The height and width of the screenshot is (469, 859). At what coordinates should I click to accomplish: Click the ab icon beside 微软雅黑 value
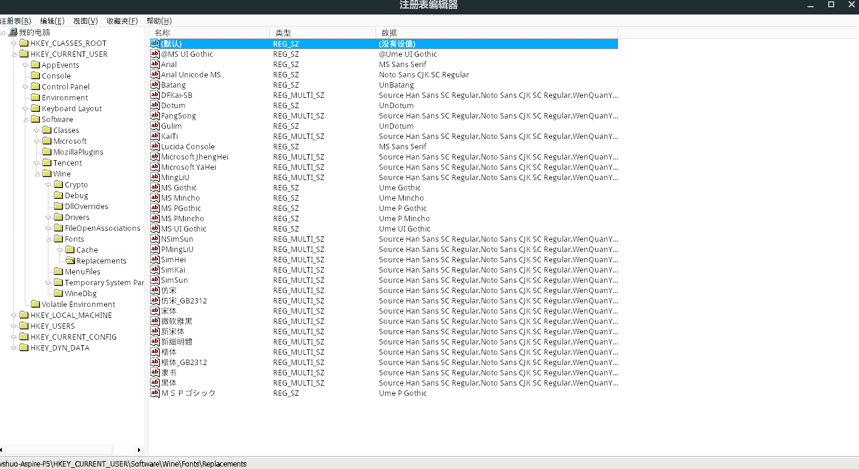[x=155, y=321]
